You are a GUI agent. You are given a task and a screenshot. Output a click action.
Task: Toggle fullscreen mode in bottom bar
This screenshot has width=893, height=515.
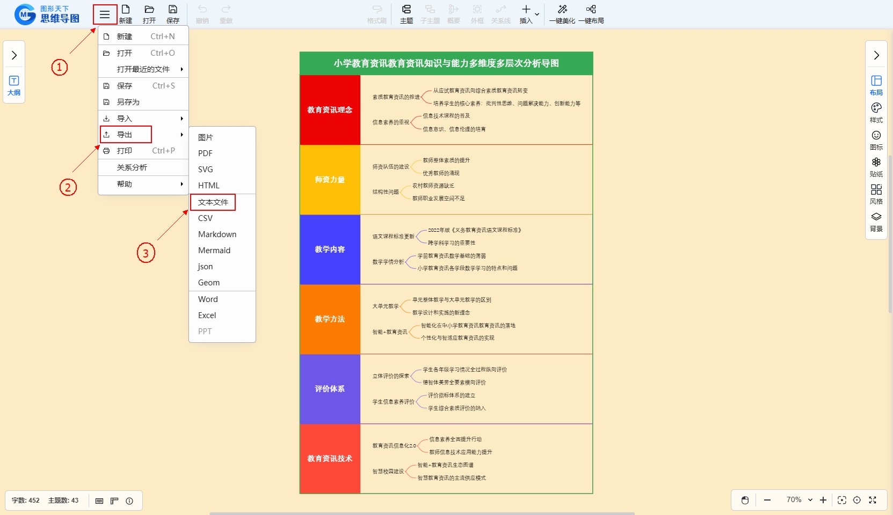(873, 500)
